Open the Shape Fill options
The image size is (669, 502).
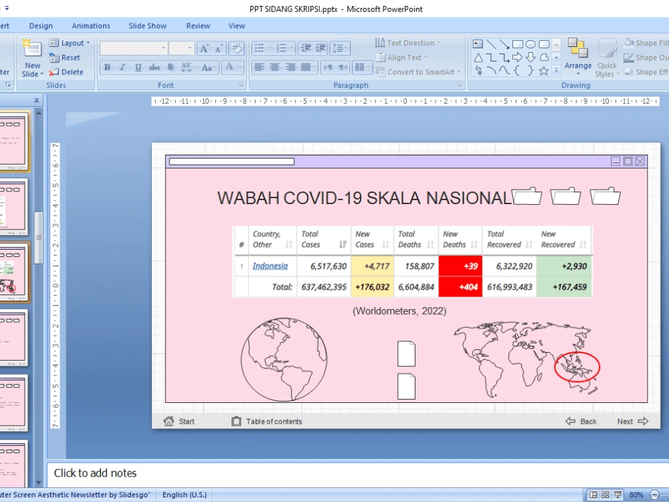tap(646, 43)
